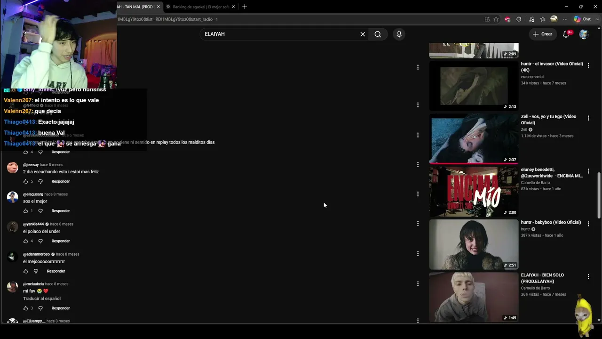Open 'ELAIYAH - BIEN SOLO' video thumbnail
602x339 pixels.
click(474, 297)
